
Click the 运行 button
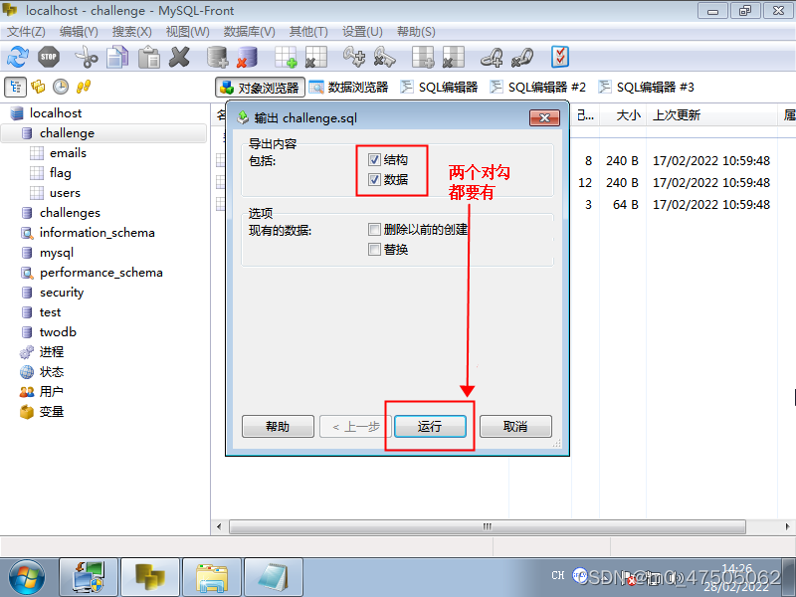coord(430,427)
